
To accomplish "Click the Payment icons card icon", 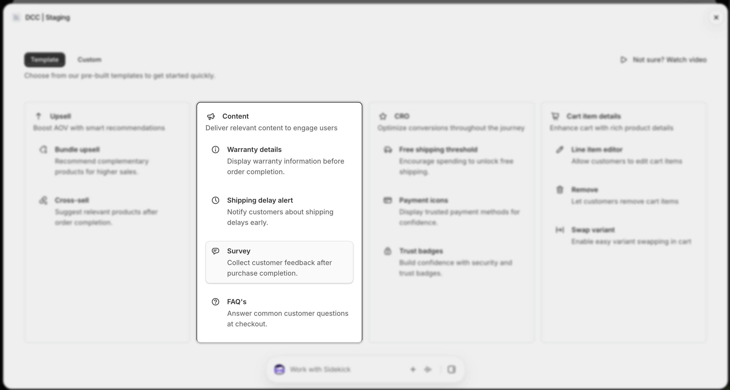I will pos(388,200).
